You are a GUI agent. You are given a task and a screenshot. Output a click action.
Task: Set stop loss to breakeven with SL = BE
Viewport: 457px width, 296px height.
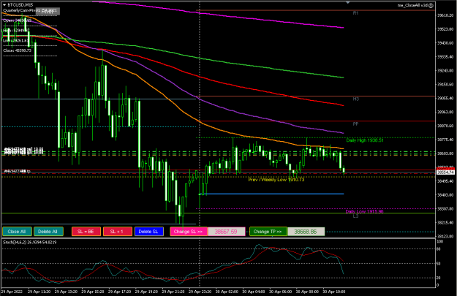pos(86,232)
